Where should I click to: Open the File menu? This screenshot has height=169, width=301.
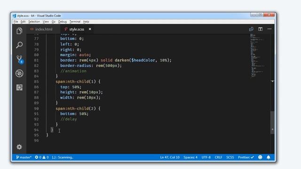pyautogui.click(x=16, y=22)
